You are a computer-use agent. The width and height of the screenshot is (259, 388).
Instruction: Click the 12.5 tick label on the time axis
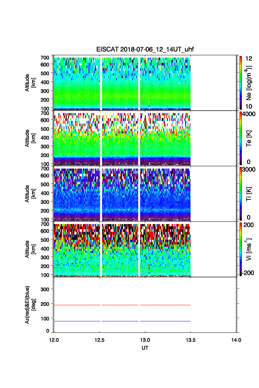coord(100,340)
